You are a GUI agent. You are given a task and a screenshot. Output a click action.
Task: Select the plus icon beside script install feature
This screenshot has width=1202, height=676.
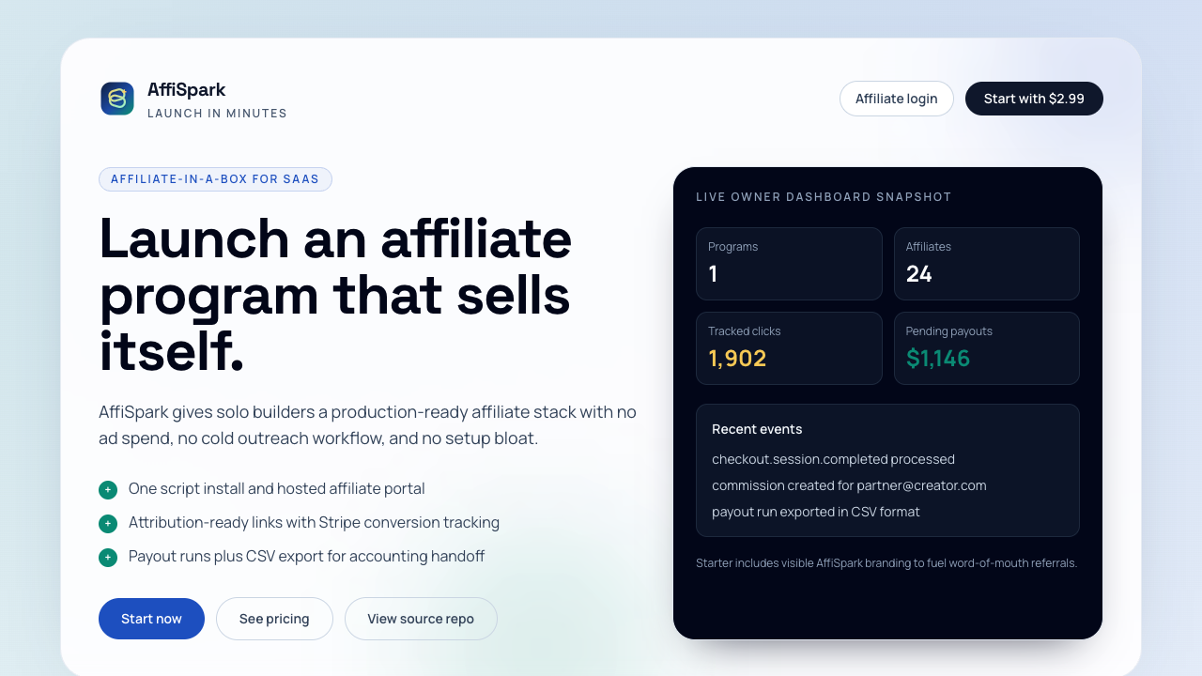point(107,489)
